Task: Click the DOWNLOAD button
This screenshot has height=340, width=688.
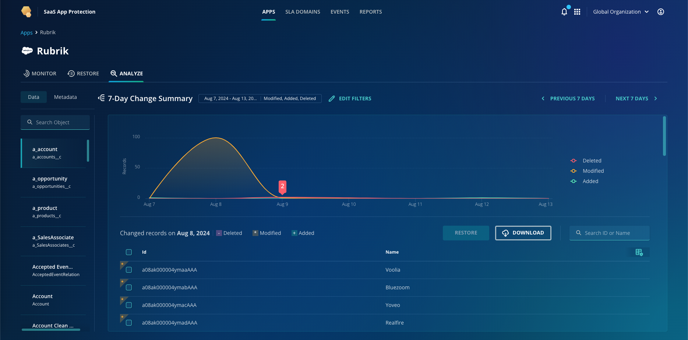Action: 523,233
